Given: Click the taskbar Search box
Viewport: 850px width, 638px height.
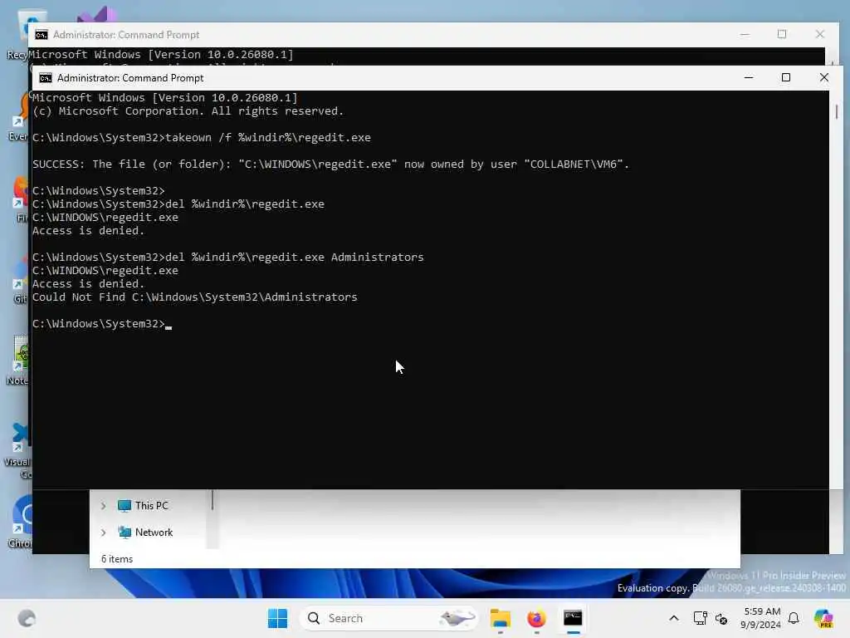Looking at the screenshot, I should coord(388,618).
